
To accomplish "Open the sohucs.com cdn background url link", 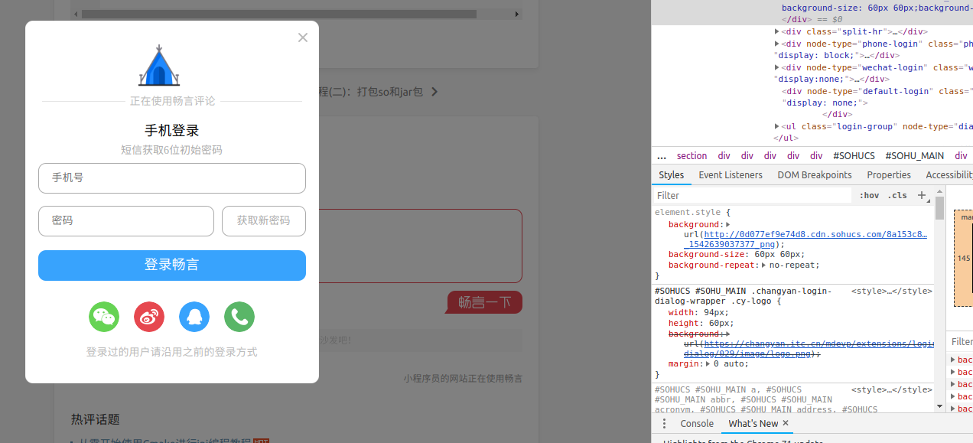I will pos(806,239).
